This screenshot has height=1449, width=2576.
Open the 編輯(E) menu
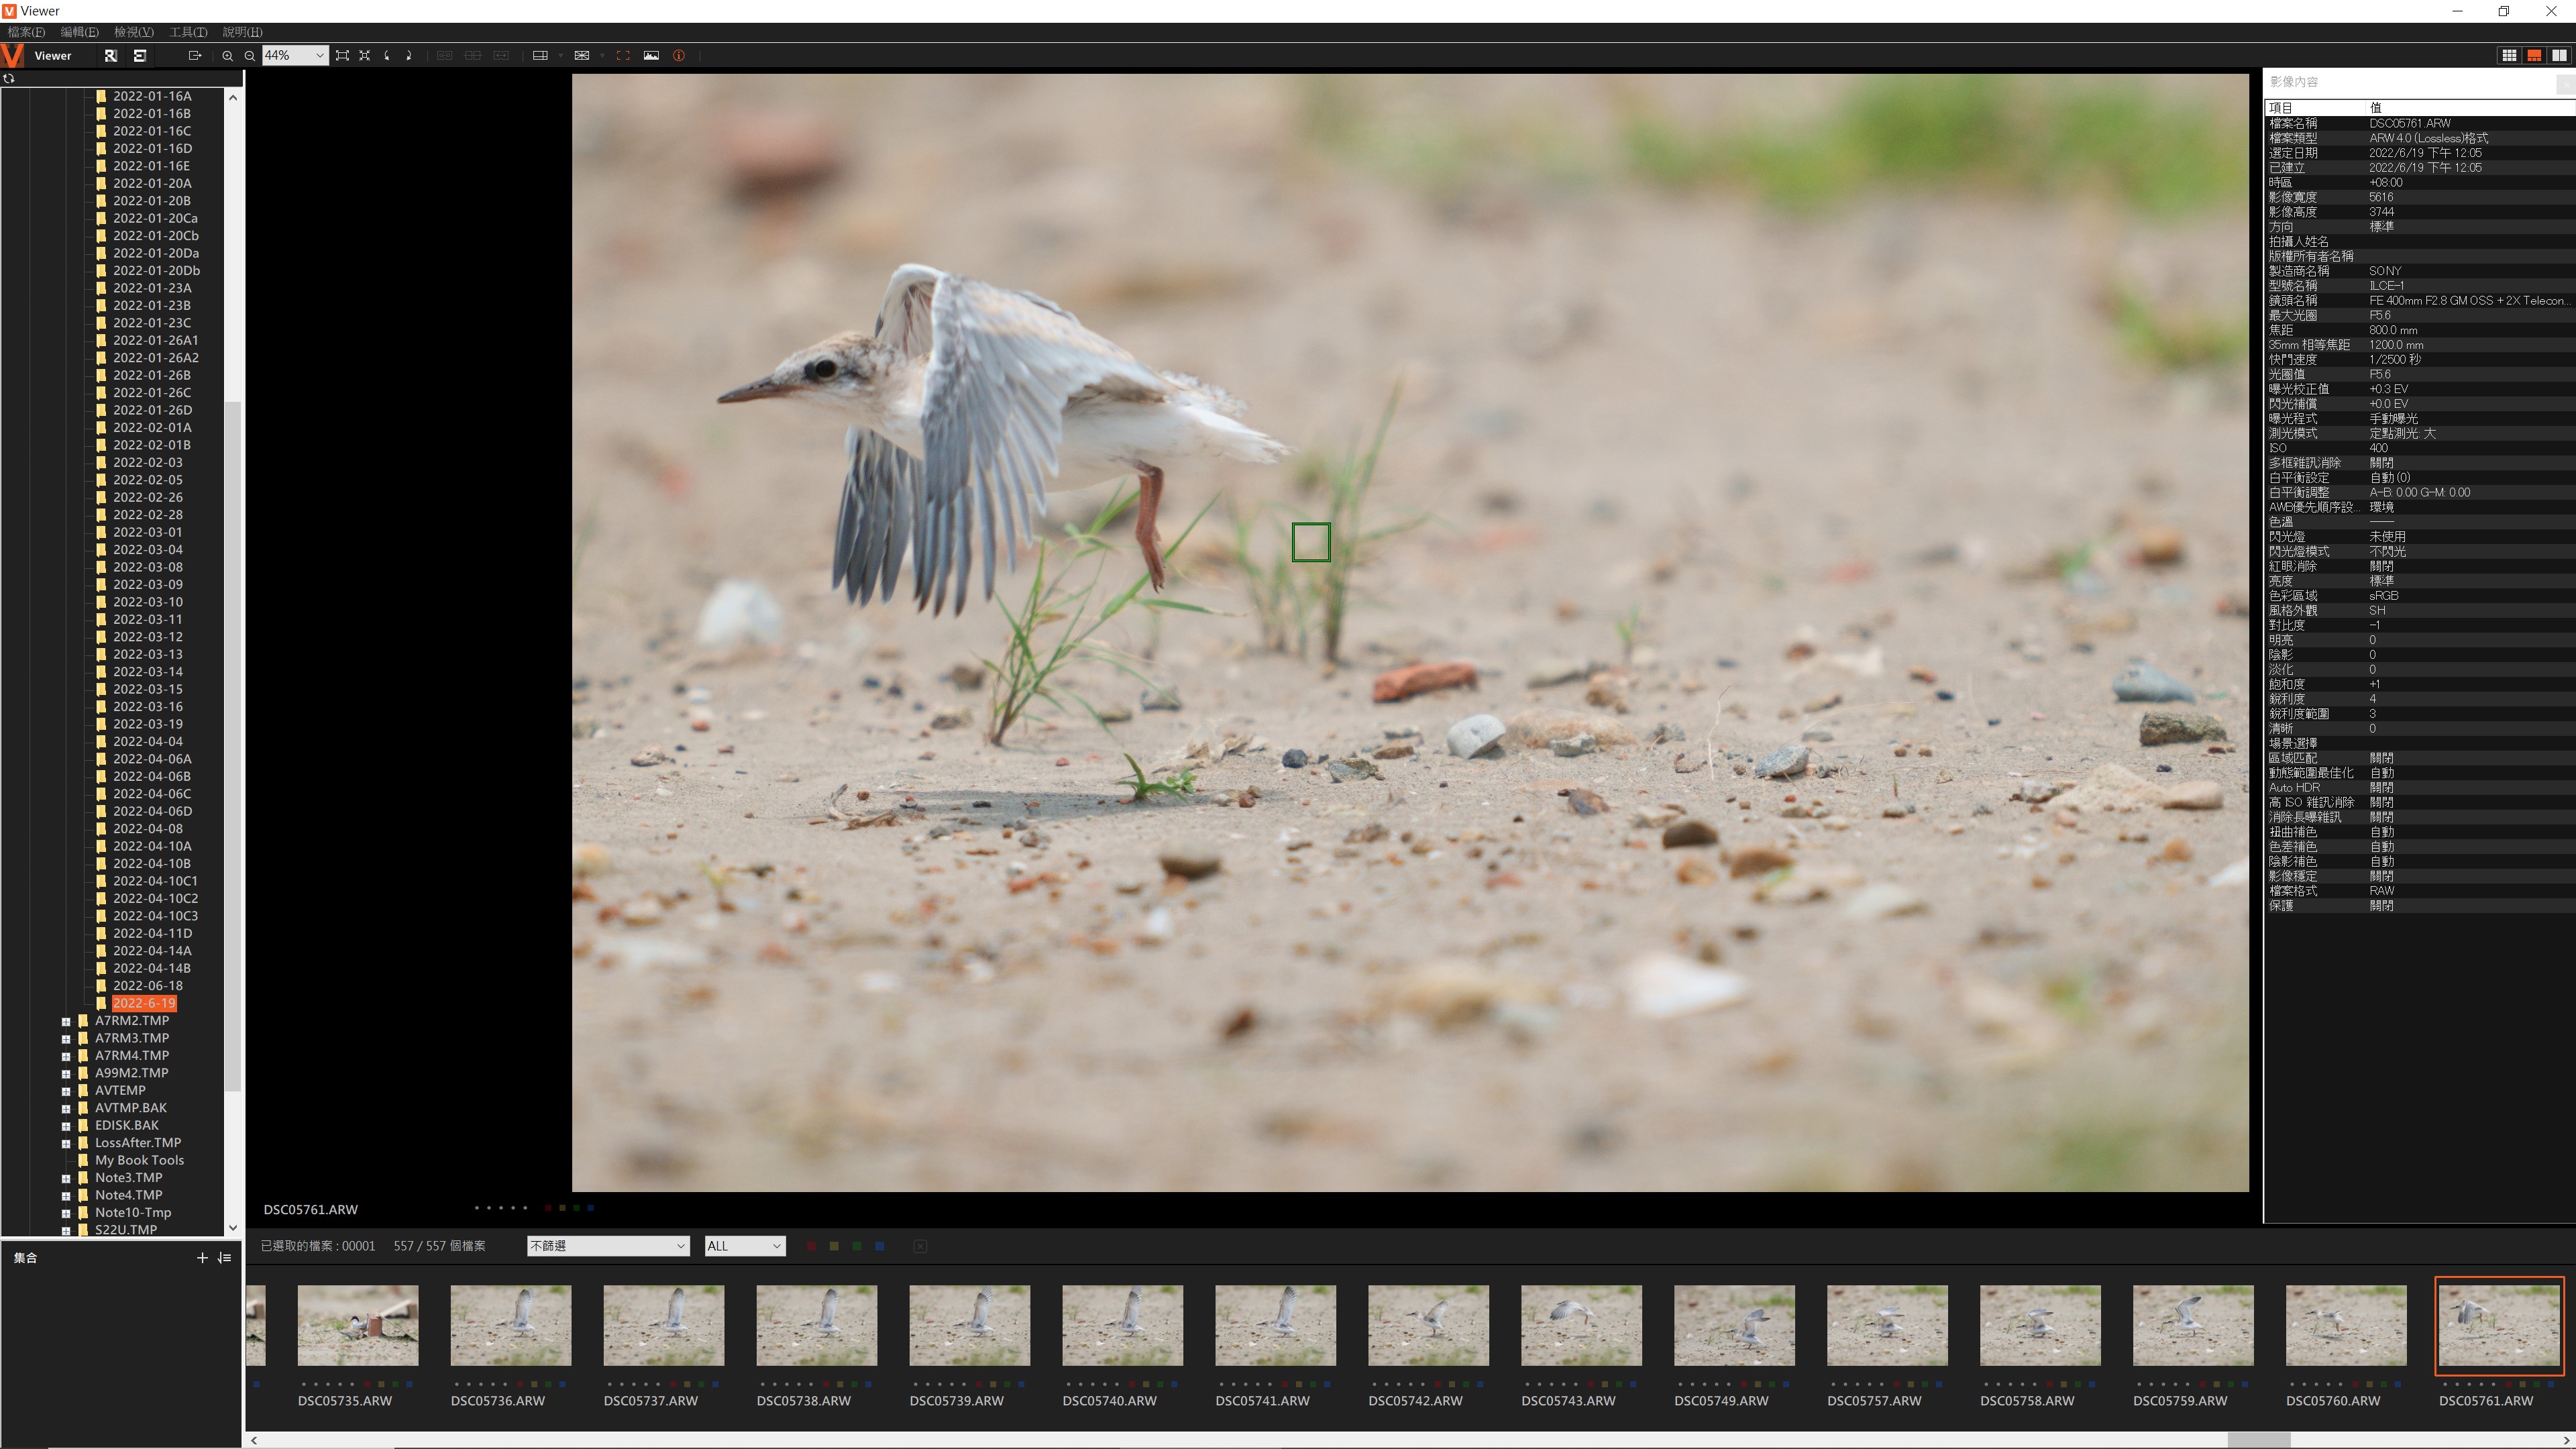tap(80, 32)
